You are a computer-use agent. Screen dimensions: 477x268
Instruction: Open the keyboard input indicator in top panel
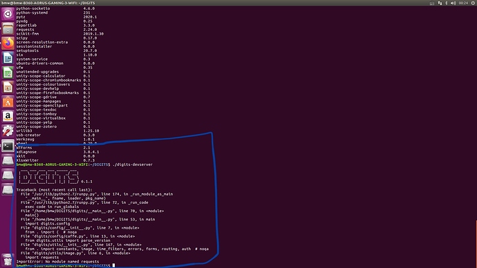coord(432,3)
